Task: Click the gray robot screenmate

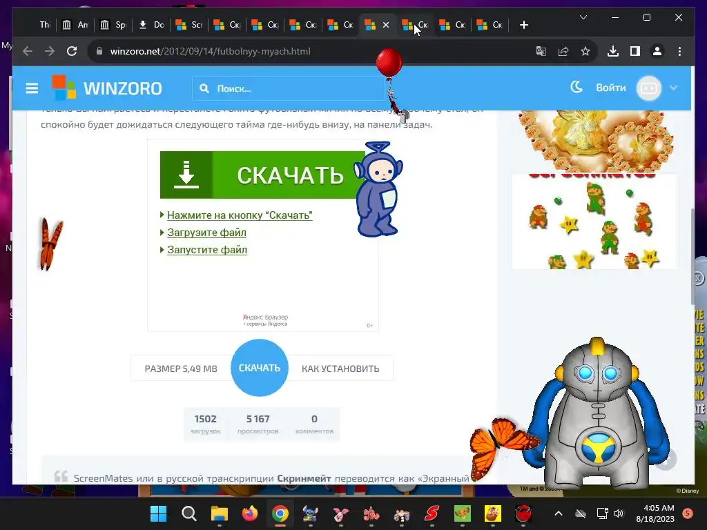Action: point(597,414)
